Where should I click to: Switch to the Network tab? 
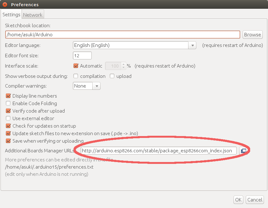(x=33, y=15)
